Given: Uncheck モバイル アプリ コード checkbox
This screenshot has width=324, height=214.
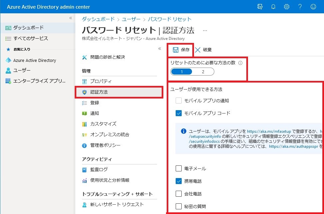Looking at the screenshot, I should [179, 113].
